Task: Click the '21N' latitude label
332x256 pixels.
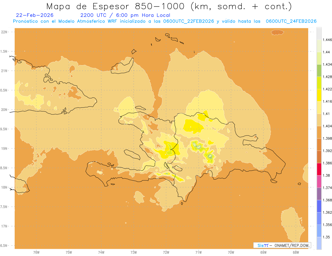Action: [x=4, y=71]
